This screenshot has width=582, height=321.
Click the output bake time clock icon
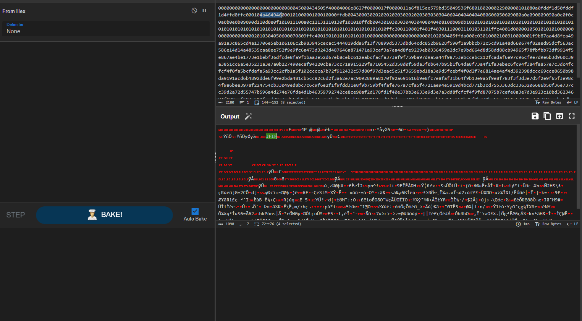[518, 224]
